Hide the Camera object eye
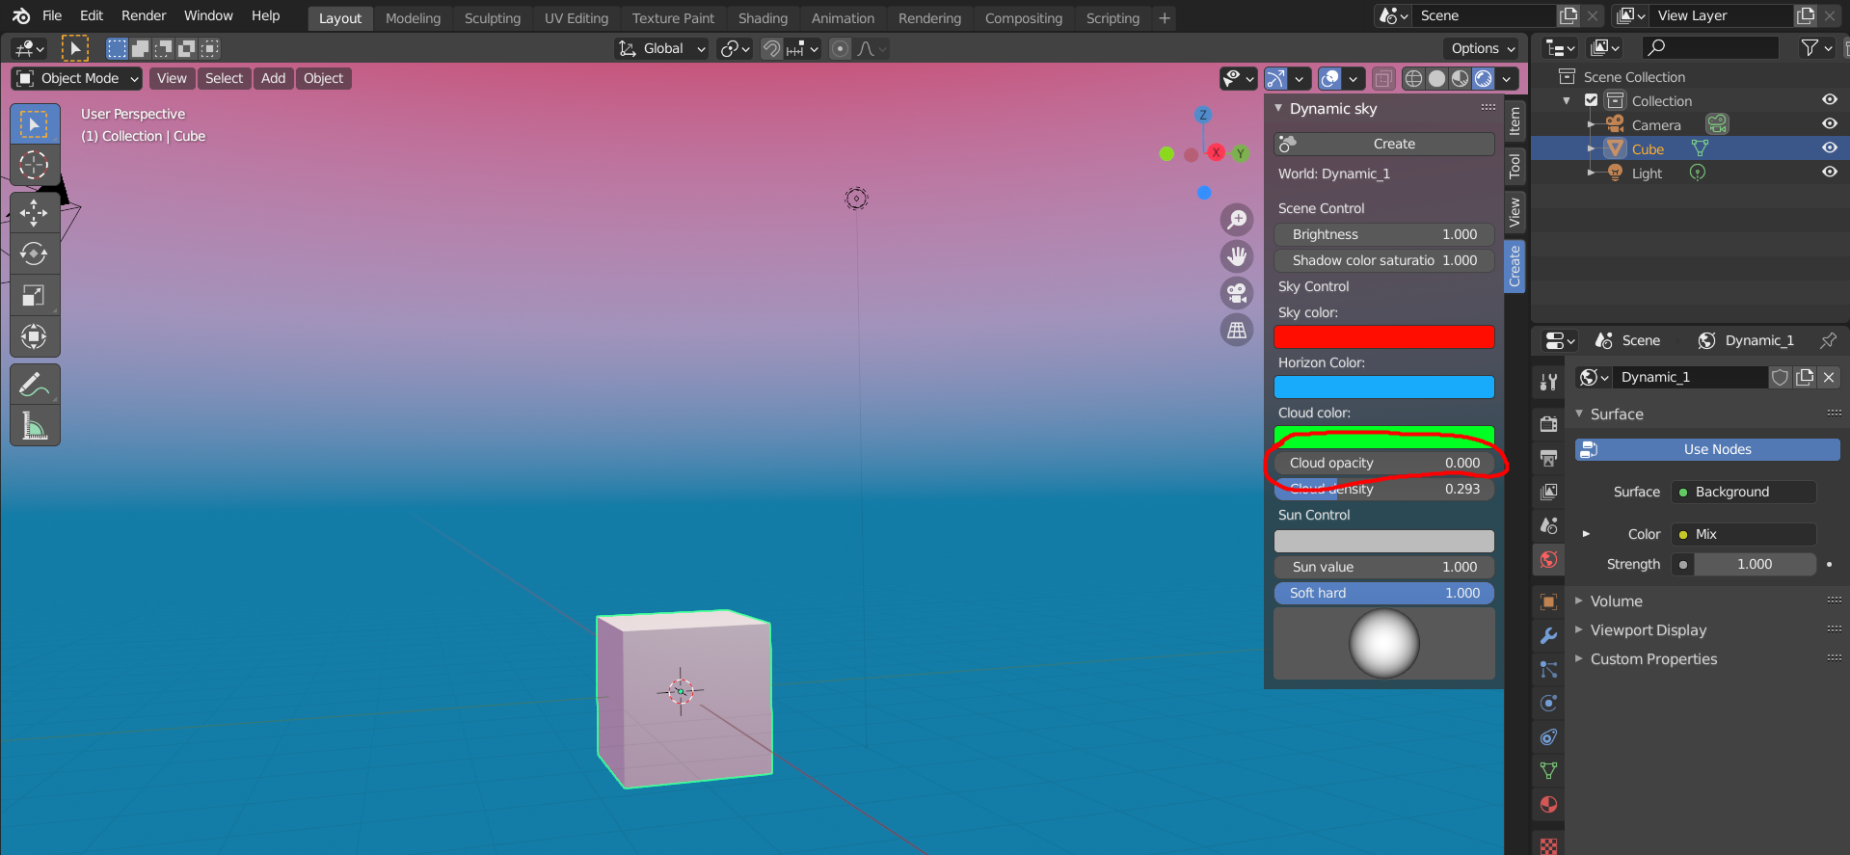The width and height of the screenshot is (1850, 855). point(1829,124)
